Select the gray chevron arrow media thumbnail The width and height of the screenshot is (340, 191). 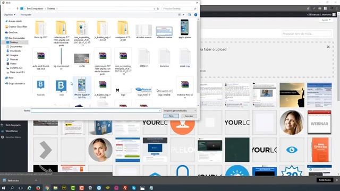click(46, 150)
